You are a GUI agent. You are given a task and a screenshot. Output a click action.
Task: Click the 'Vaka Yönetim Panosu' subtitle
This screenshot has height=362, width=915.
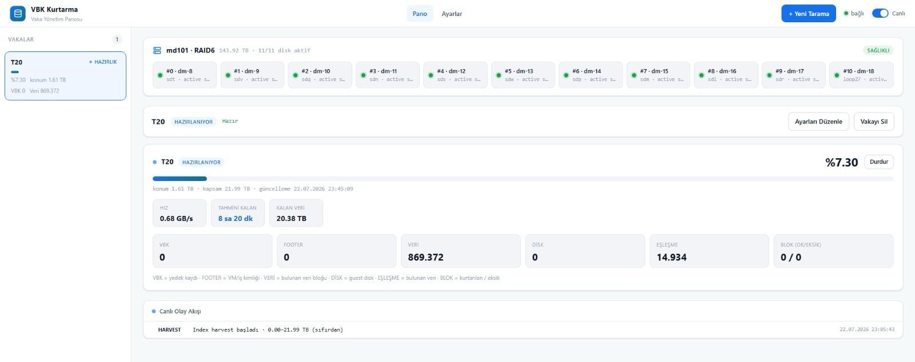coord(57,19)
